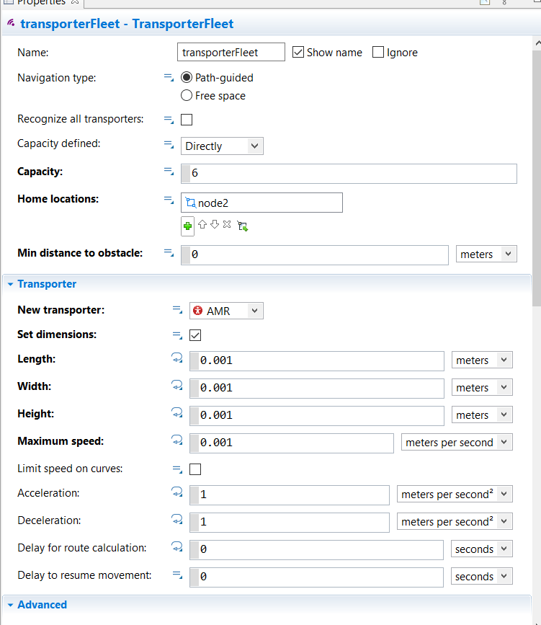Click the TransporterFleet block icon in header
The height and width of the screenshot is (625, 541).
[x=11, y=23]
